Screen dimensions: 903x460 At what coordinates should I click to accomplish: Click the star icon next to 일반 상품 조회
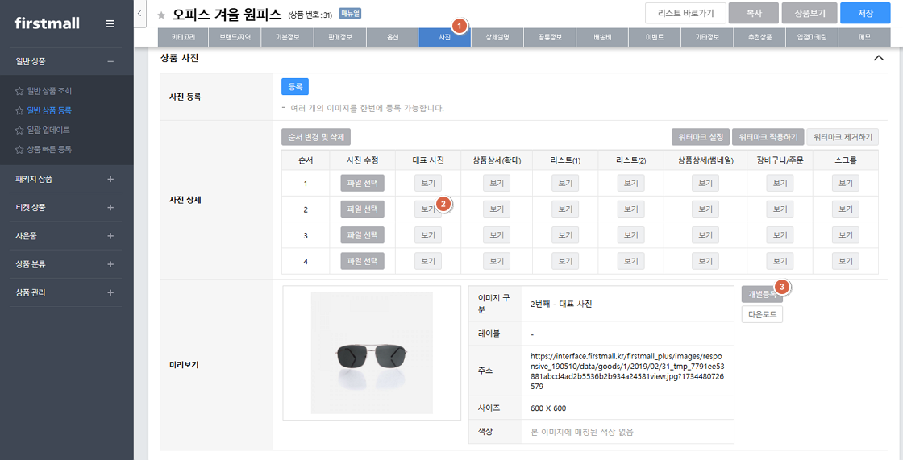point(19,91)
